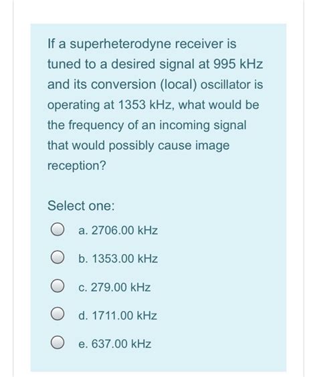Click the word 'reception?' ending the question
The image size is (317, 377).
point(76,166)
